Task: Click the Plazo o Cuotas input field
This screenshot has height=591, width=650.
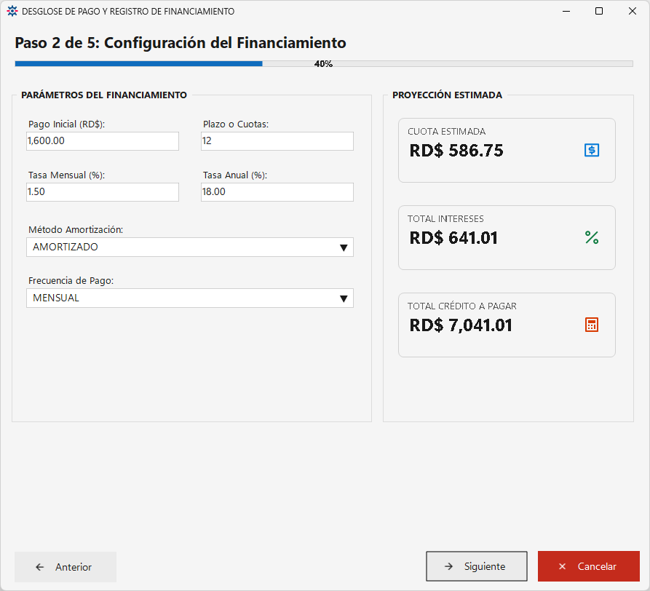Action: click(x=277, y=141)
